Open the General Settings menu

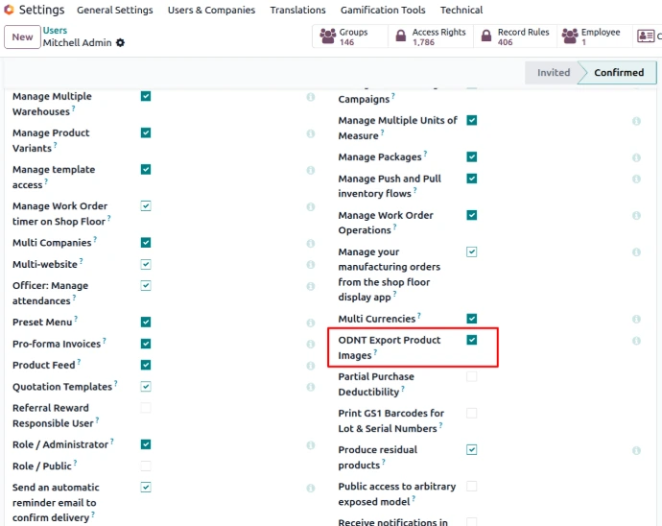coord(114,11)
